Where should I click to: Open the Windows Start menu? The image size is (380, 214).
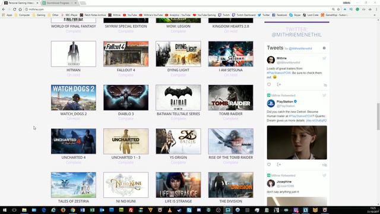point(5,210)
